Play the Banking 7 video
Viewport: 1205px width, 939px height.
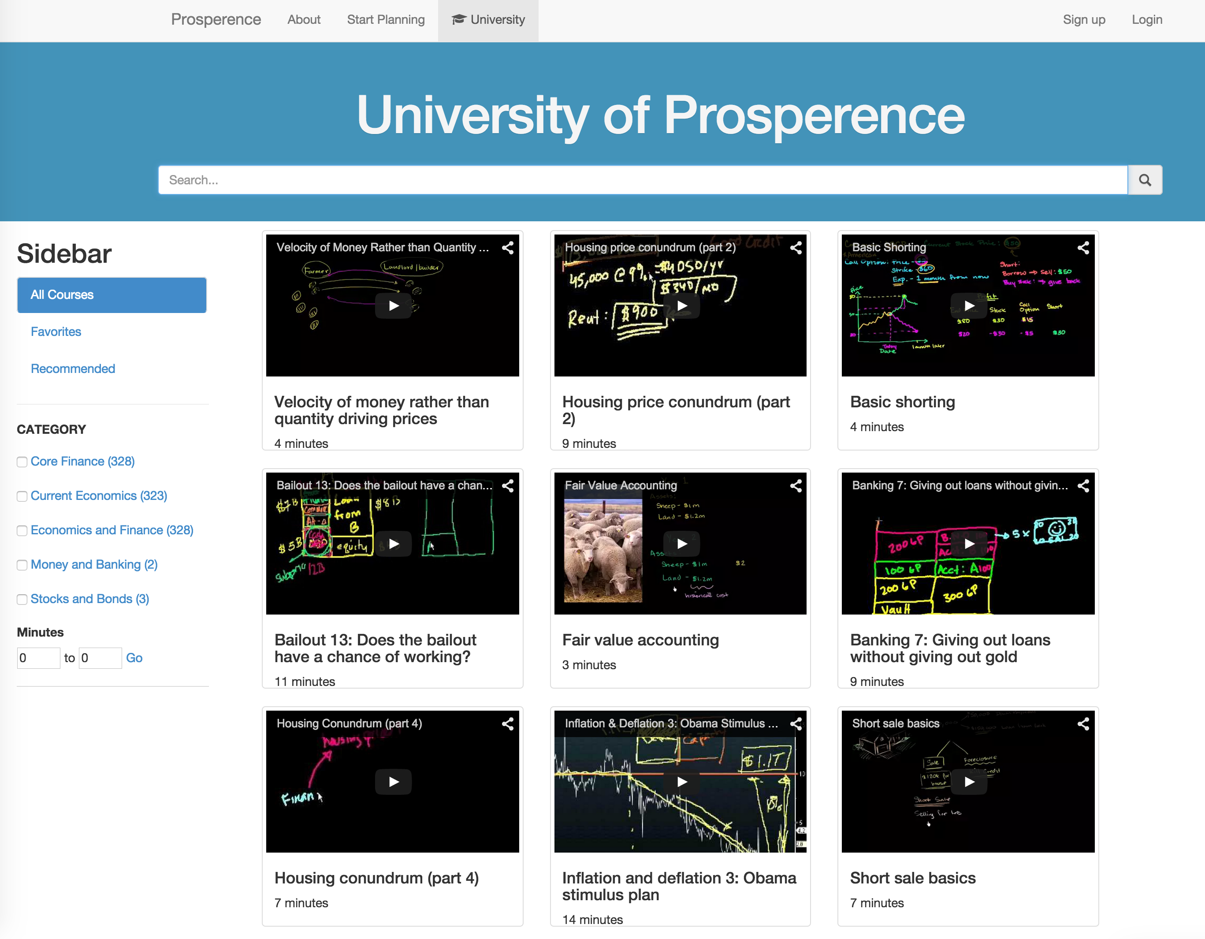pyautogui.click(x=969, y=544)
